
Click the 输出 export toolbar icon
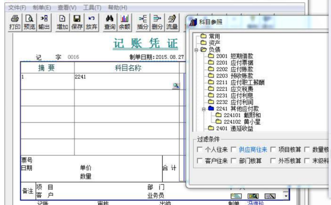click(44, 23)
